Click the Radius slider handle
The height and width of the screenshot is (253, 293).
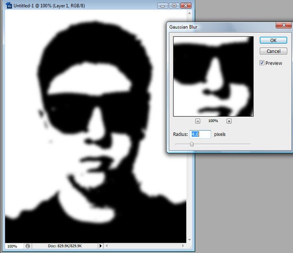click(192, 144)
